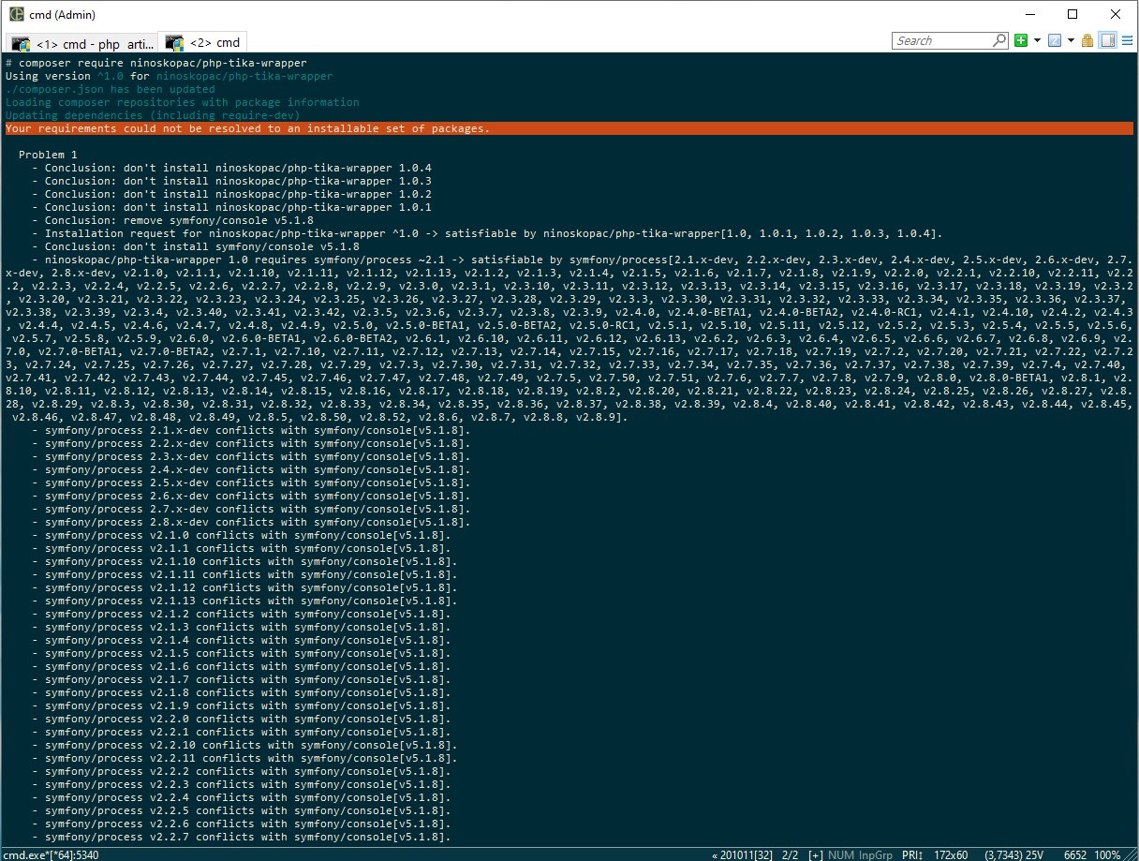Click the 'Problem 1' heading text

48,155
